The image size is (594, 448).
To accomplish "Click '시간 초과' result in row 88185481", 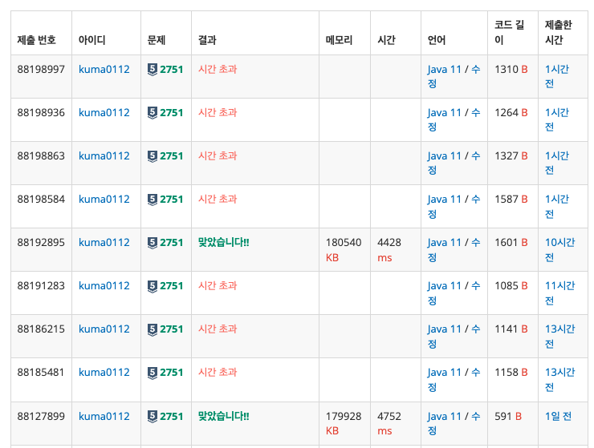I will (218, 373).
